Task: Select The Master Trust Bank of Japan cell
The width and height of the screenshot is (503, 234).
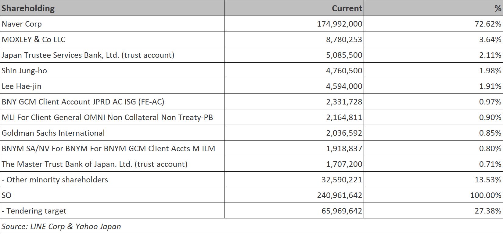Action: click(95, 164)
